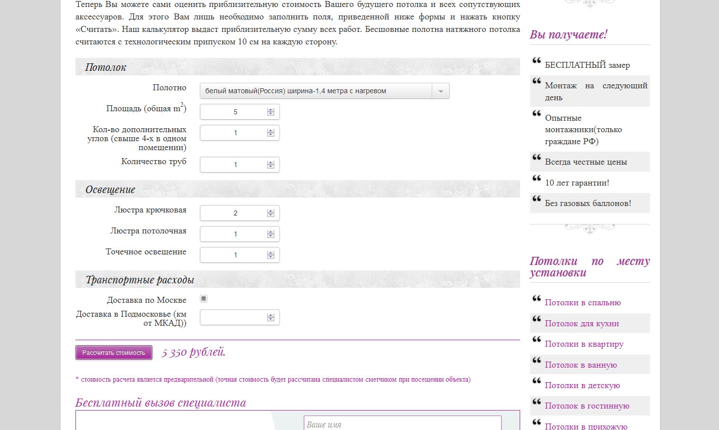
Task: Toggle the Доставка по Москве checkbox
Action: (203, 299)
